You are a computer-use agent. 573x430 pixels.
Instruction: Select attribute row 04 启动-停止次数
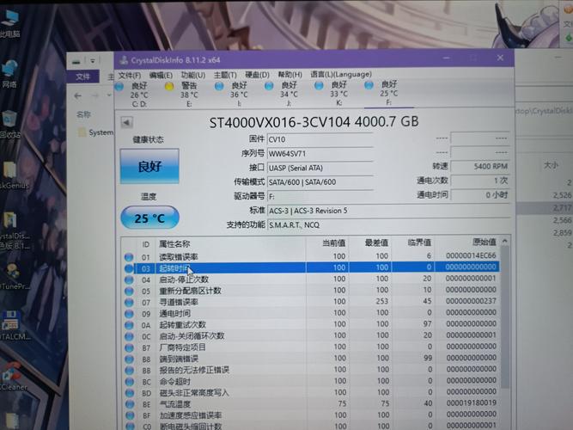click(x=311, y=279)
